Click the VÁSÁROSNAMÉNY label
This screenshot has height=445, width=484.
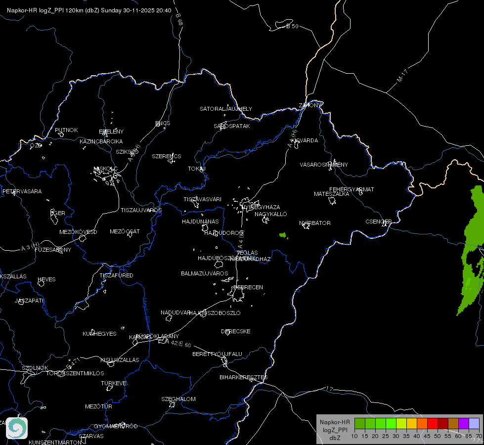tap(324, 165)
